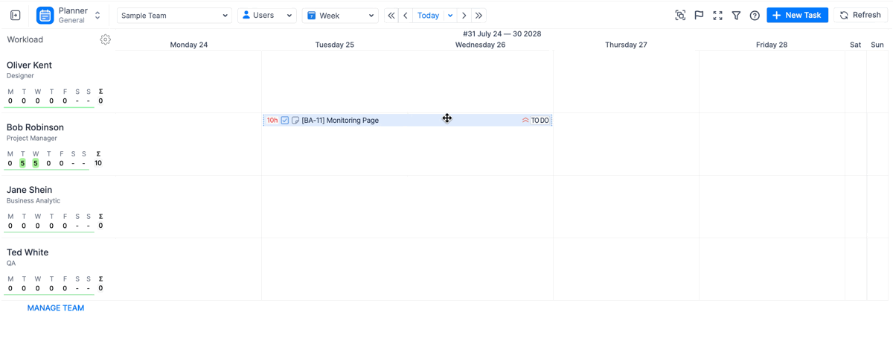Click the #31 July 24 — 30 2028 label

click(502, 34)
